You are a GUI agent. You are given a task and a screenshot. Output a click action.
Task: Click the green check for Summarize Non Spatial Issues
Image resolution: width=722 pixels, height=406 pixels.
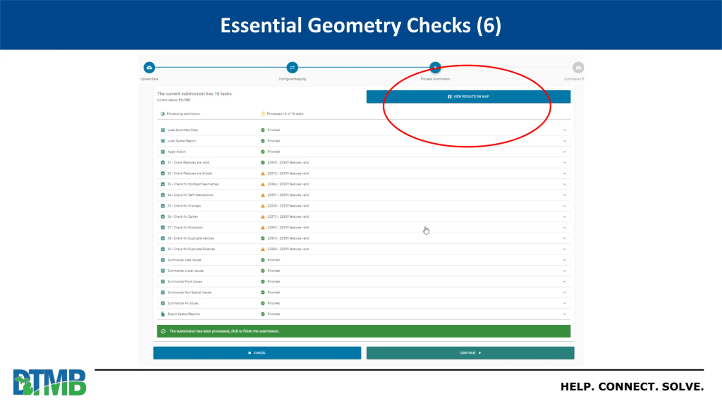tap(263, 292)
